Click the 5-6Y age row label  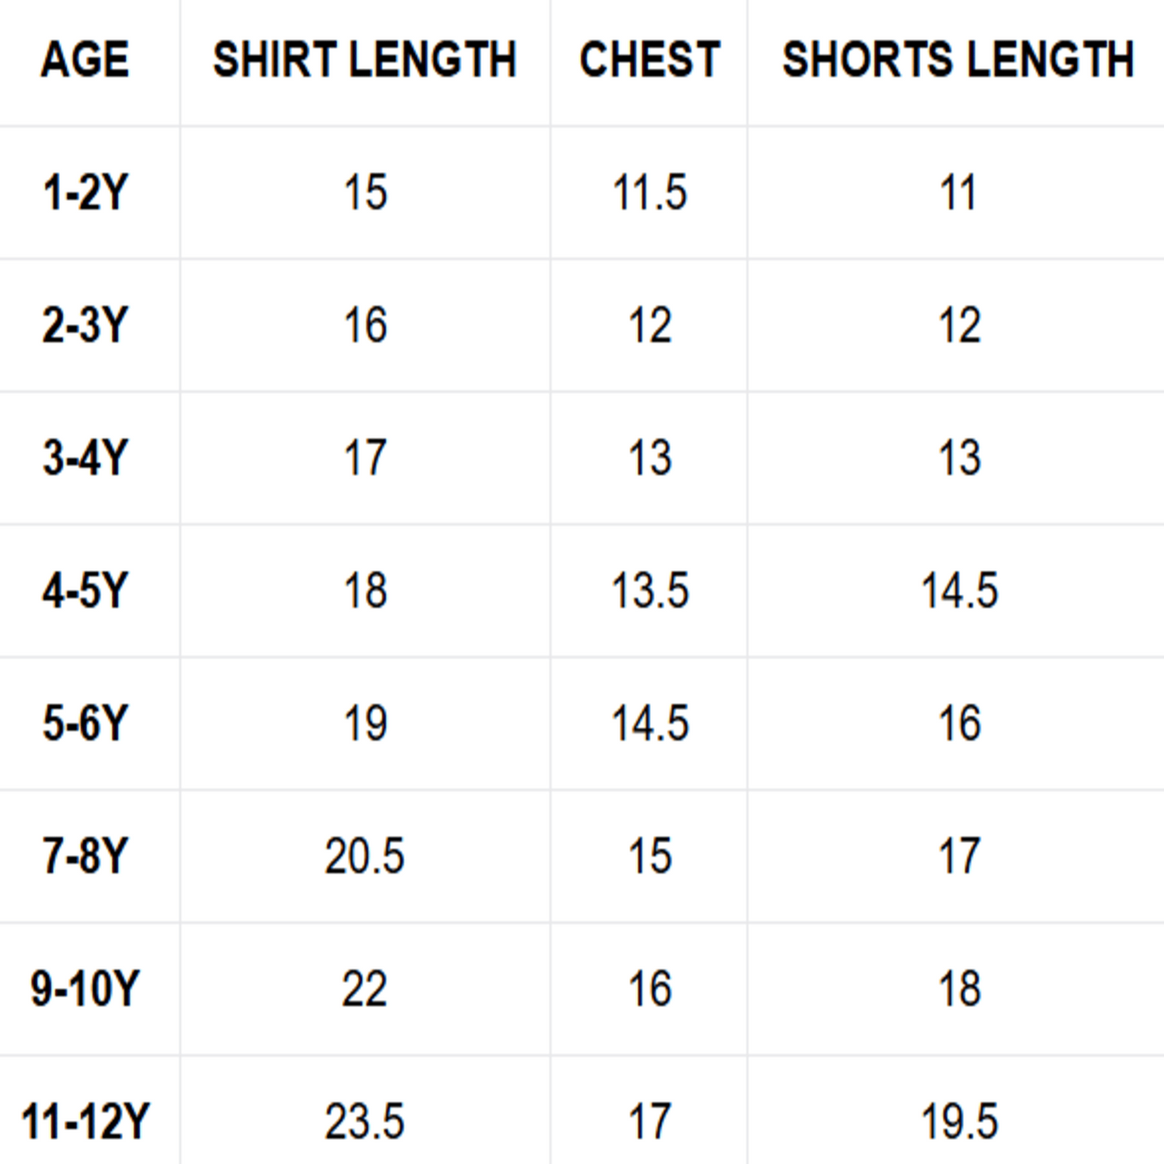85,723
